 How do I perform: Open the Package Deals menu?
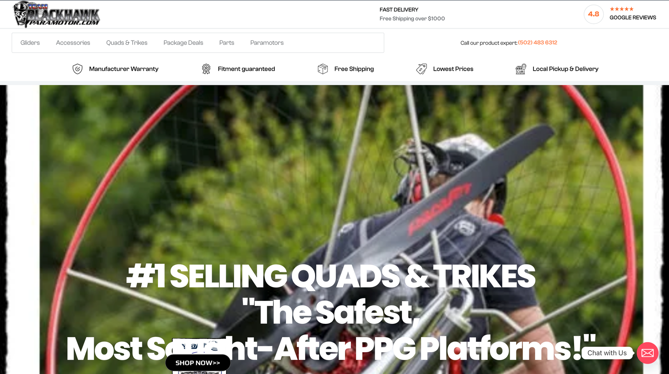click(x=183, y=43)
